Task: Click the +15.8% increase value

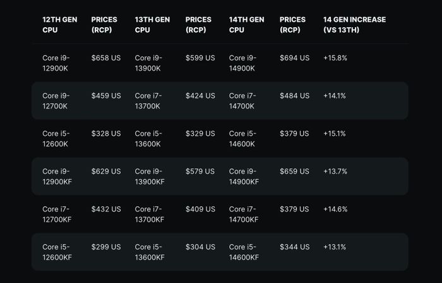Action: (x=335, y=57)
